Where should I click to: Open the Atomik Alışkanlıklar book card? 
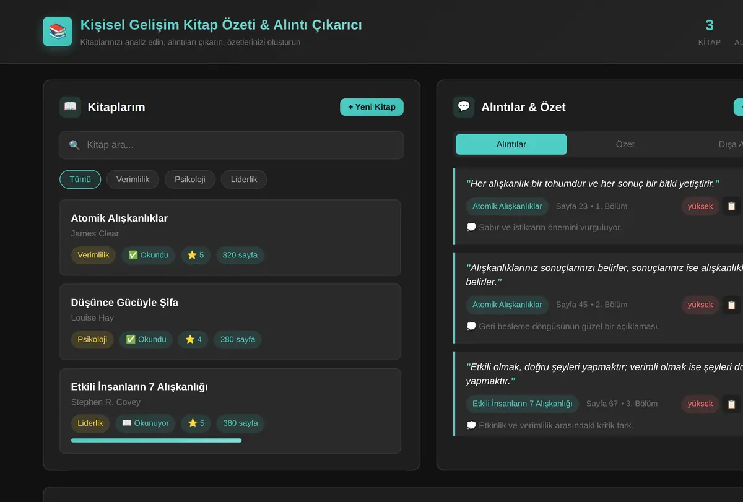point(230,238)
